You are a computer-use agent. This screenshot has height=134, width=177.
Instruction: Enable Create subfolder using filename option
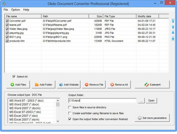click(70, 113)
